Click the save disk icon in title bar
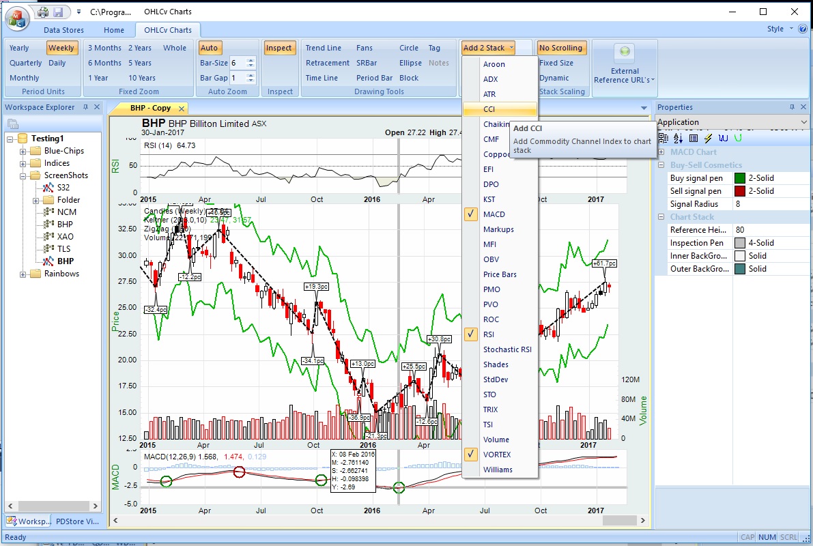The height and width of the screenshot is (546, 813). click(x=58, y=12)
